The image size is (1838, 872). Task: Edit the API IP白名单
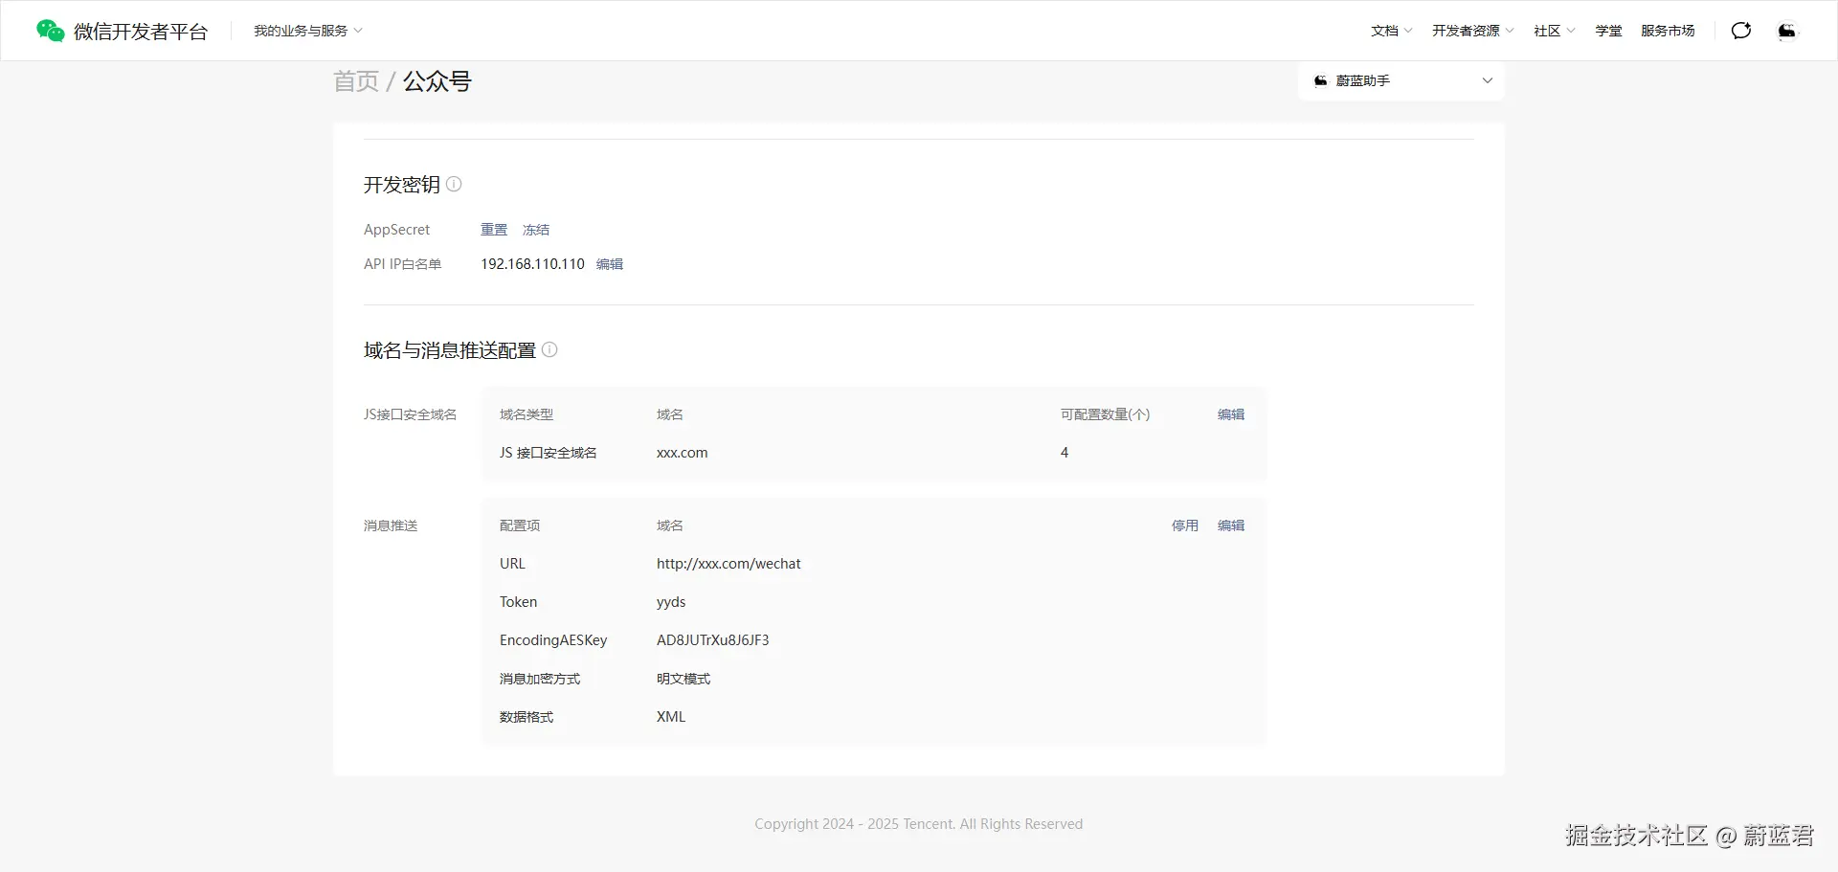(610, 264)
